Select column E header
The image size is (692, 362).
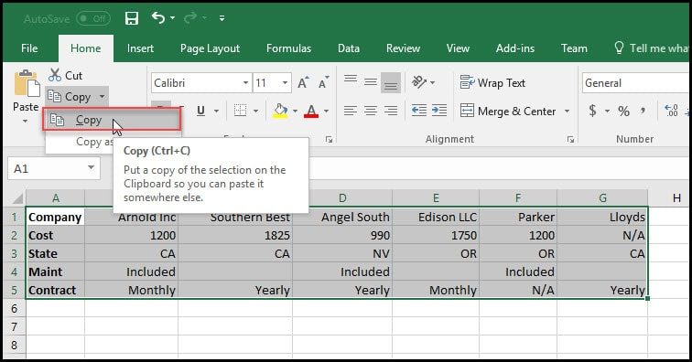point(436,198)
